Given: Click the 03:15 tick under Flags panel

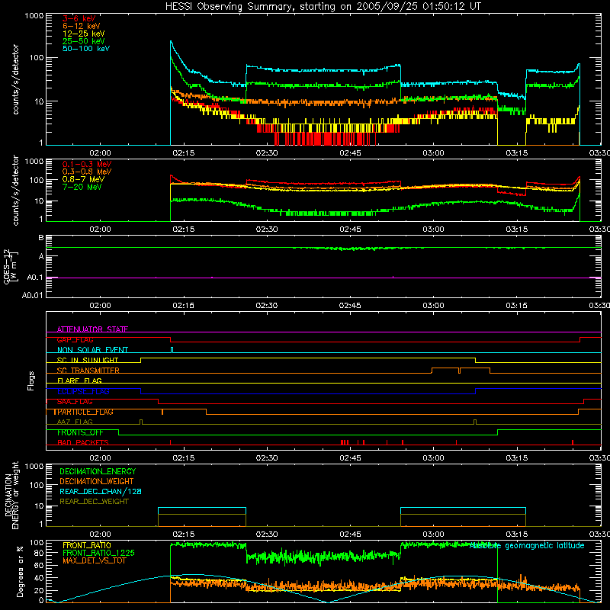Looking at the screenshot, I should click(517, 458).
